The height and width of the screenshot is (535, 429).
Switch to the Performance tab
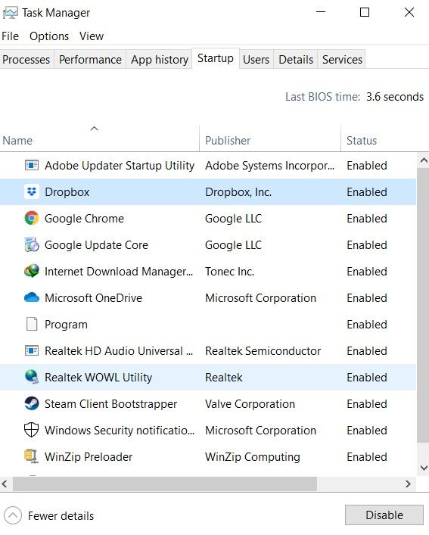[x=90, y=59]
